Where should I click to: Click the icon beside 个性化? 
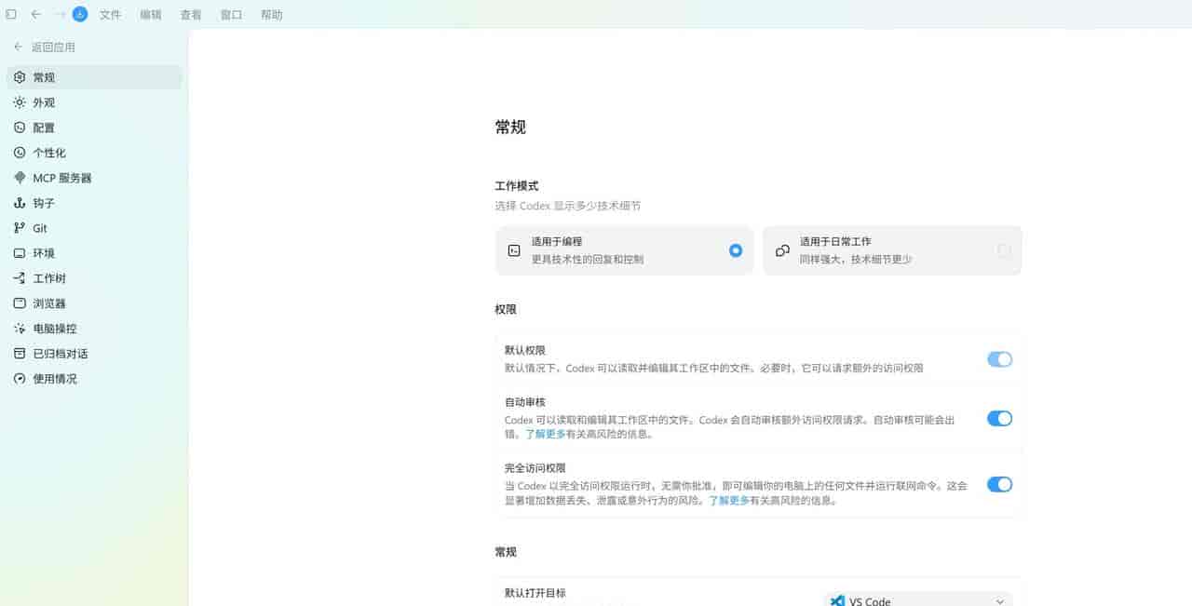(x=20, y=153)
